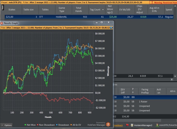Screen dimensions: 177x129
Task: Click the Regular speed cell
Action: [169, 17]
